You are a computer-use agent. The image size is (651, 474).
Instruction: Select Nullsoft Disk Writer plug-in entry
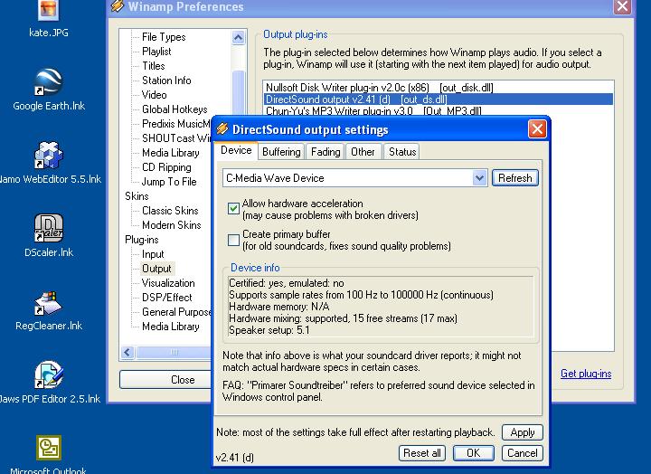click(438, 88)
